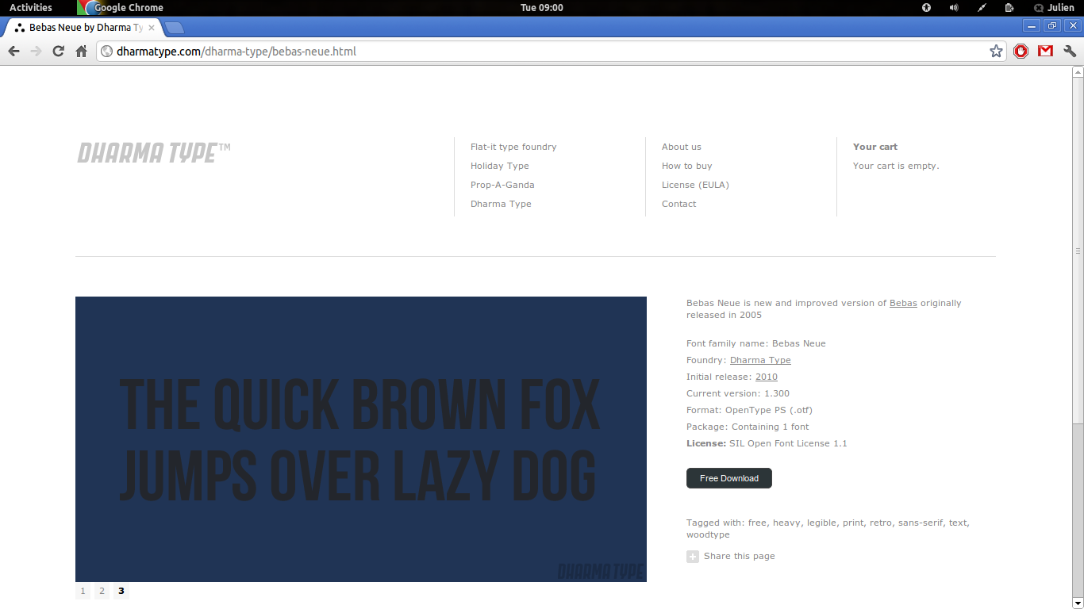Click the heavy tag
Screen dimensions: 1084x609
coord(786,523)
